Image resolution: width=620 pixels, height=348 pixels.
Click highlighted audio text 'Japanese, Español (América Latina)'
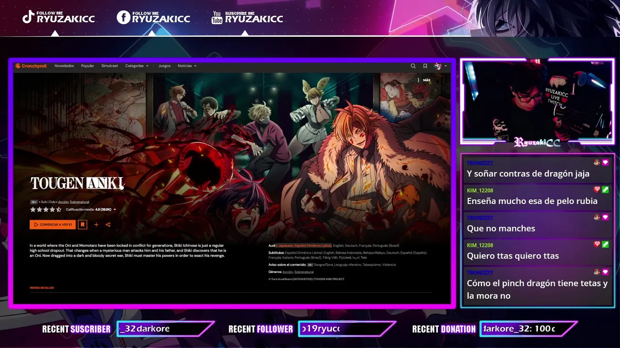(x=305, y=246)
